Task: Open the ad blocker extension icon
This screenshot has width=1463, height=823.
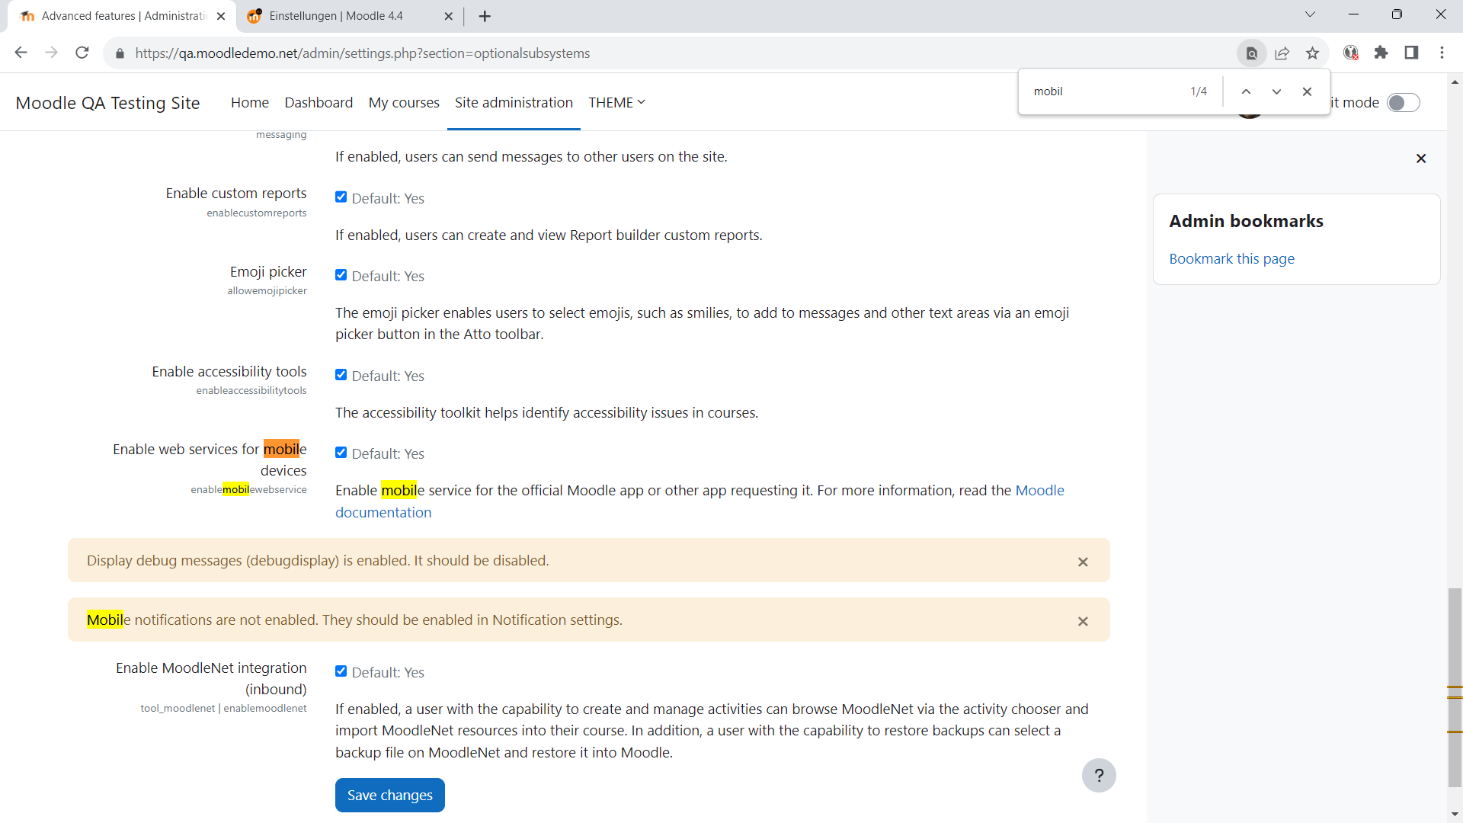Action: tap(1351, 53)
